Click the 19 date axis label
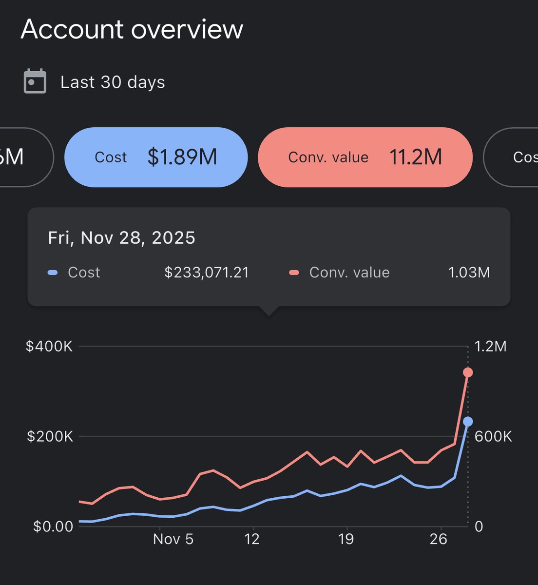 point(346,539)
